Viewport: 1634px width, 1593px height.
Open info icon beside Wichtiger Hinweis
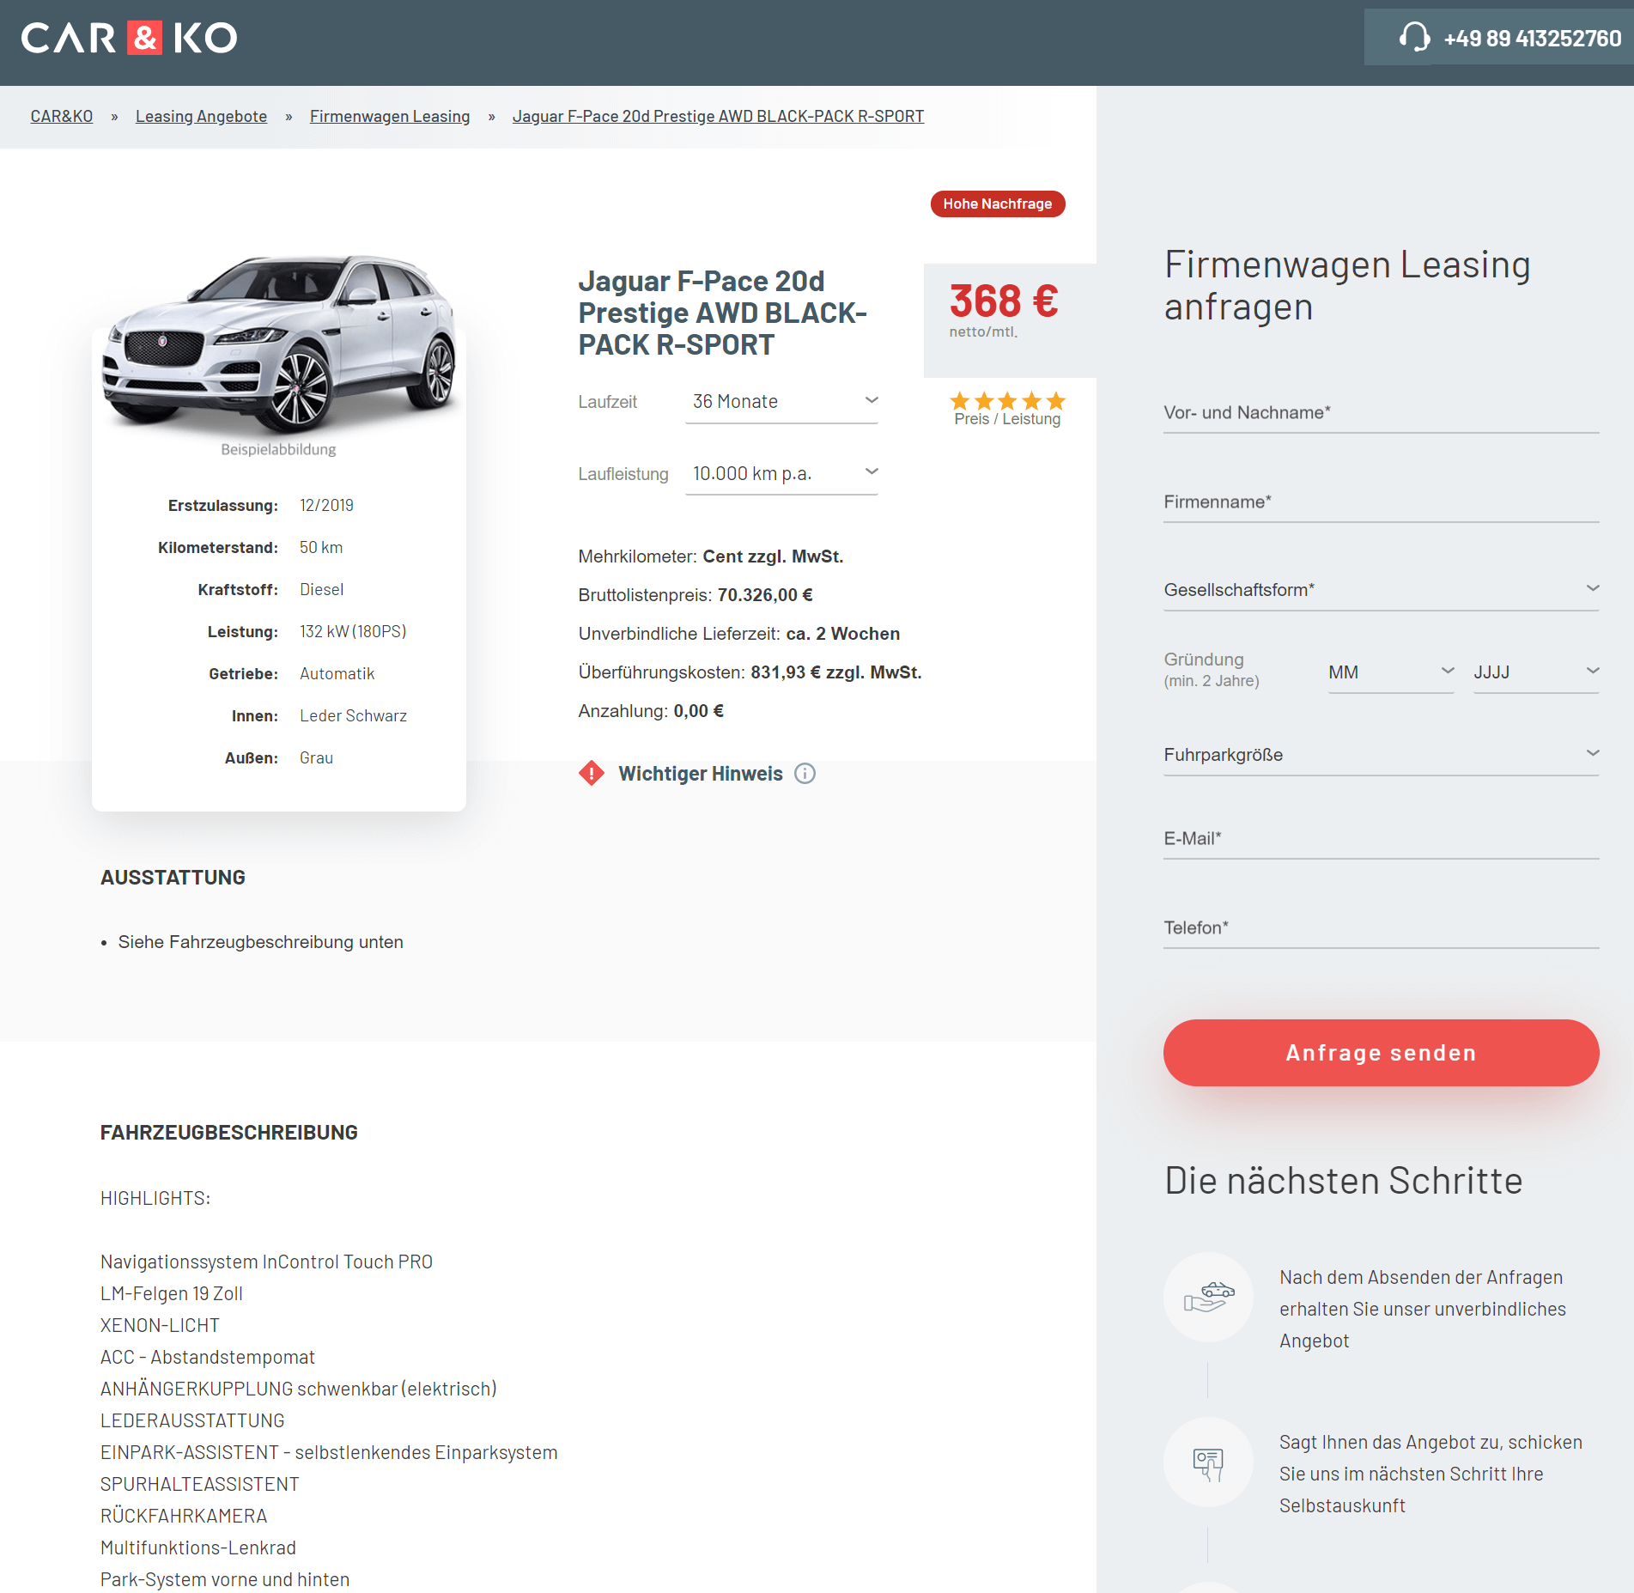coord(805,774)
